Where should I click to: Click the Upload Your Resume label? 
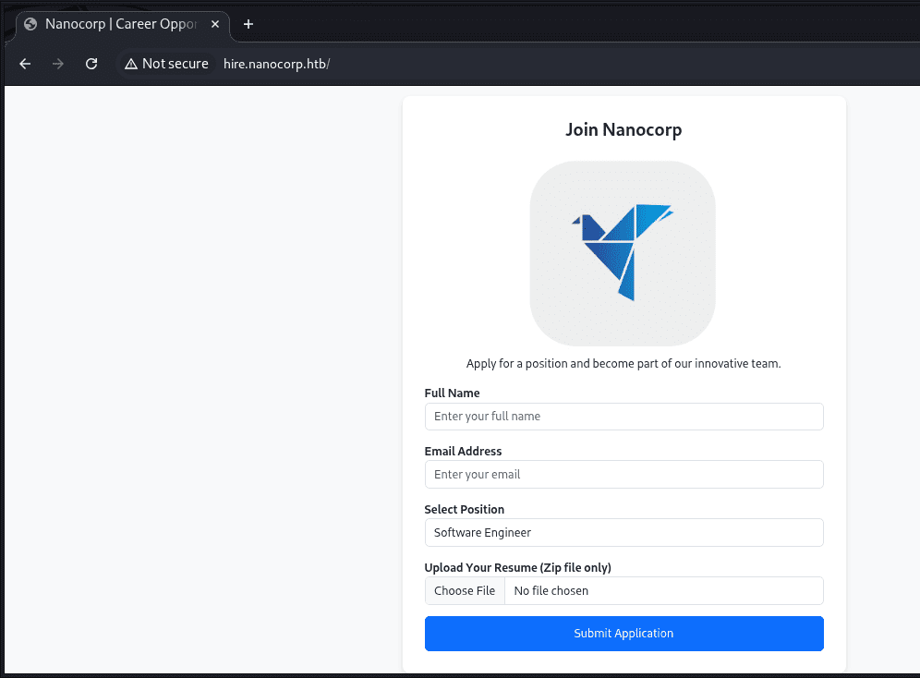tap(517, 568)
